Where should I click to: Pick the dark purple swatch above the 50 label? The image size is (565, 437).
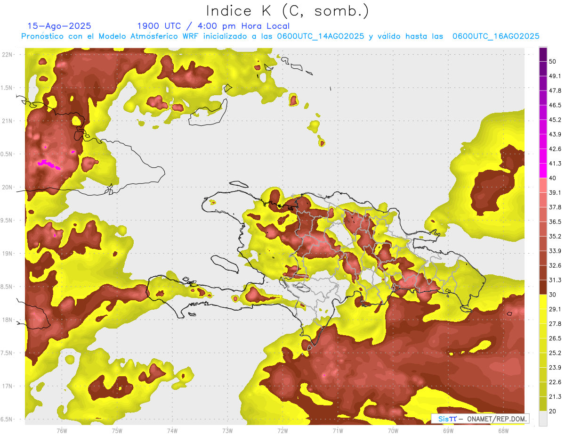tap(543, 54)
